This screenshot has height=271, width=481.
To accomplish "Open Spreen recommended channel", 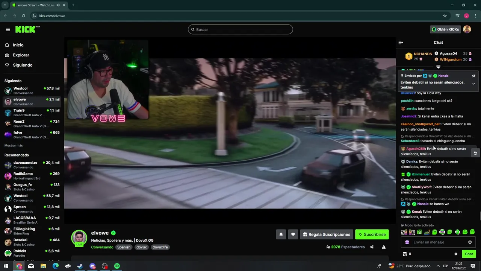I will pos(32,209).
